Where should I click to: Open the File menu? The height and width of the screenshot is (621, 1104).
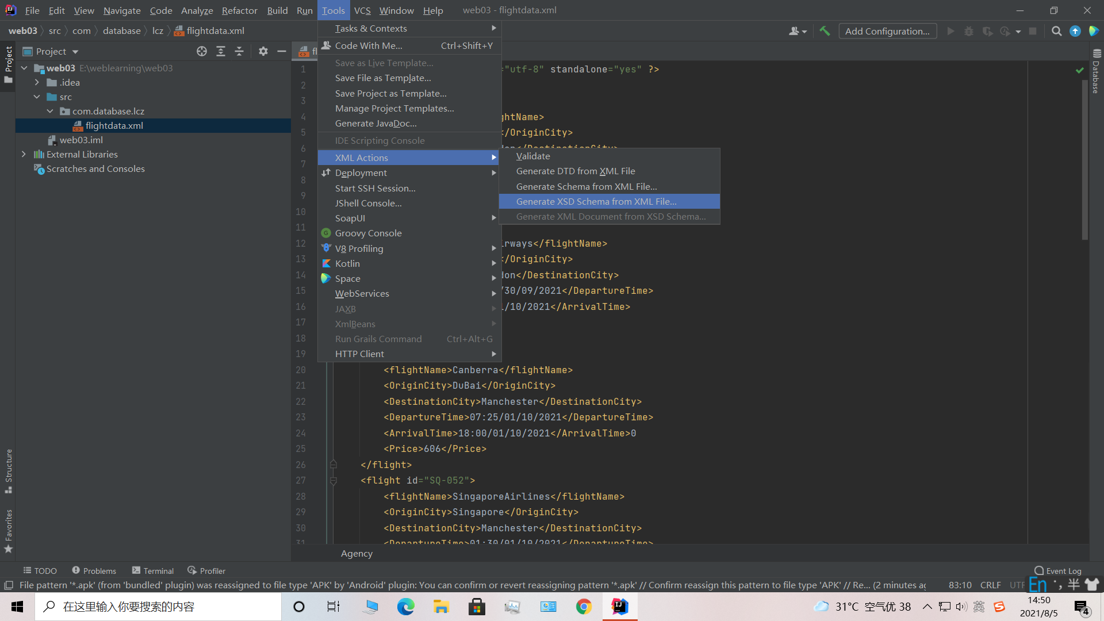coord(32,10)
